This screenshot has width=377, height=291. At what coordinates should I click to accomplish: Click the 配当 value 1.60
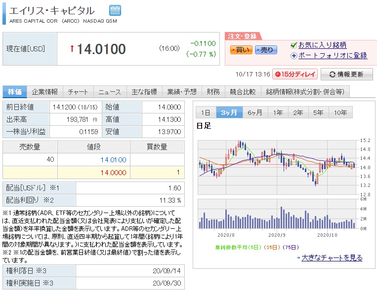click(174, 188)
